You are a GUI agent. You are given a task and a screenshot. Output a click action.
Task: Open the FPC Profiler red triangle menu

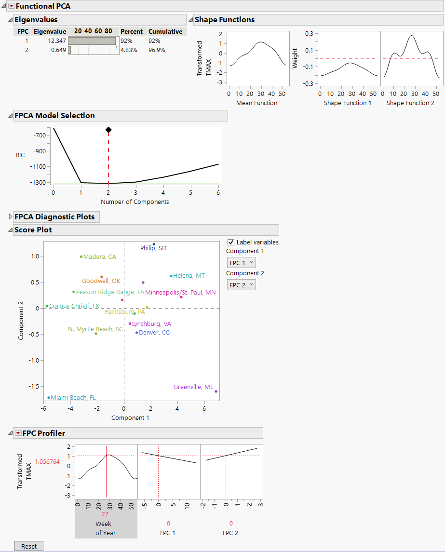click(18, 433)
